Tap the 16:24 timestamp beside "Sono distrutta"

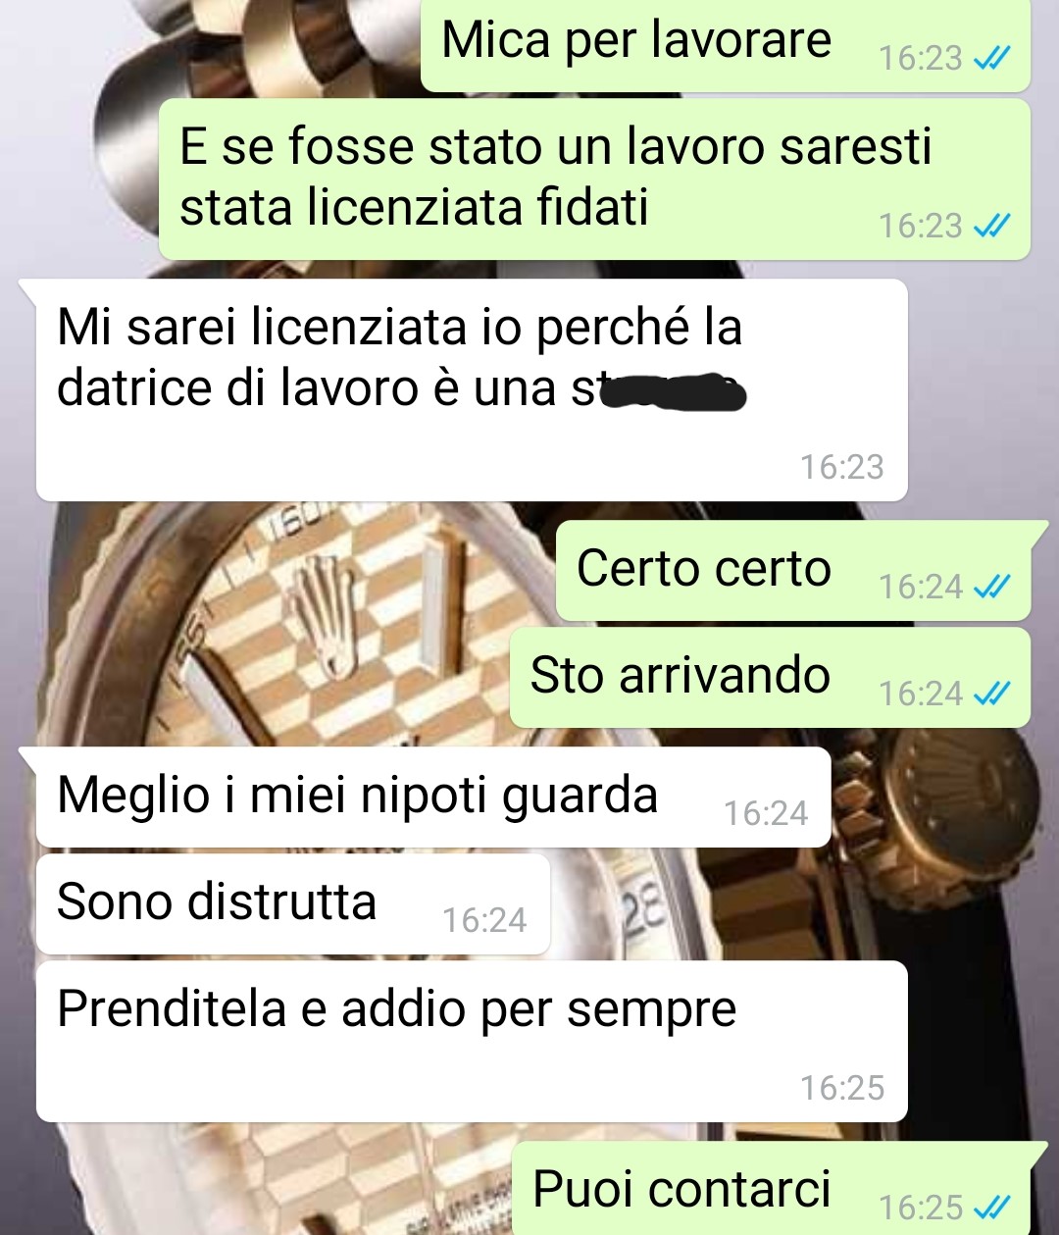pos(484,920)
